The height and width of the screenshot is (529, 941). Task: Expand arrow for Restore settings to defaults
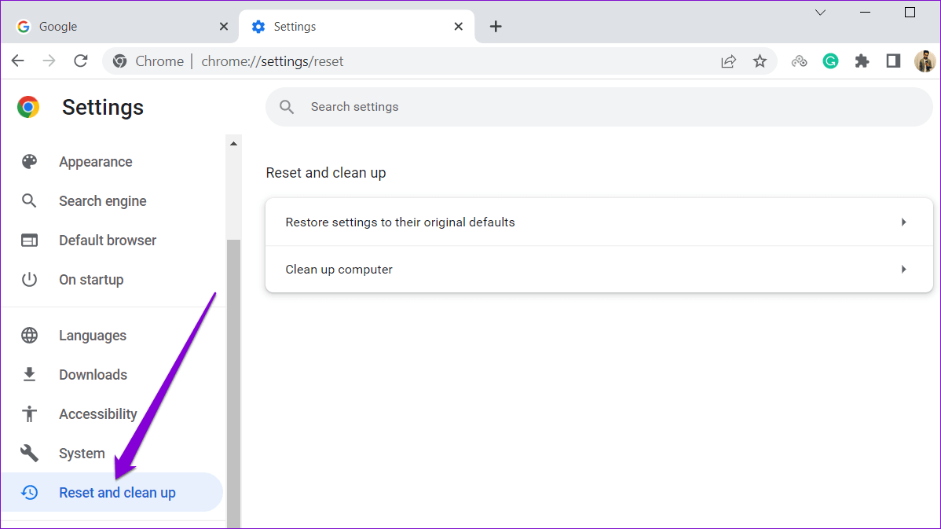[x=904, y=222]
